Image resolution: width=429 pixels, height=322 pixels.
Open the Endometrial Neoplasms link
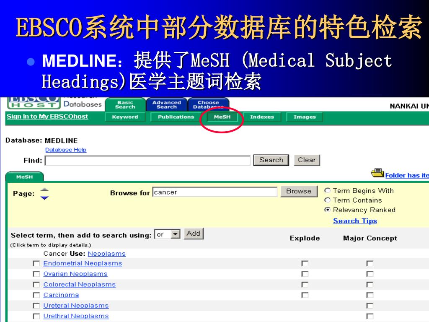point(83,263)
